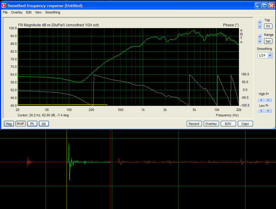Screen dimensions: 276x209
Task: Show phase view with Ph button
Action: [x=32, y=124]
